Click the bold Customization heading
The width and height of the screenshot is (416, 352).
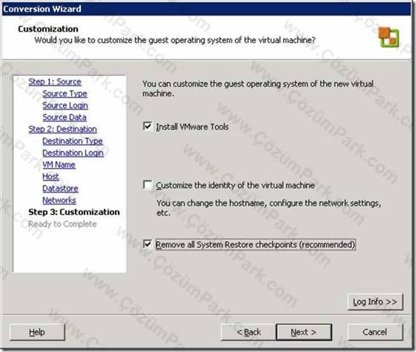pyautogui.click(x=48, y=29)
